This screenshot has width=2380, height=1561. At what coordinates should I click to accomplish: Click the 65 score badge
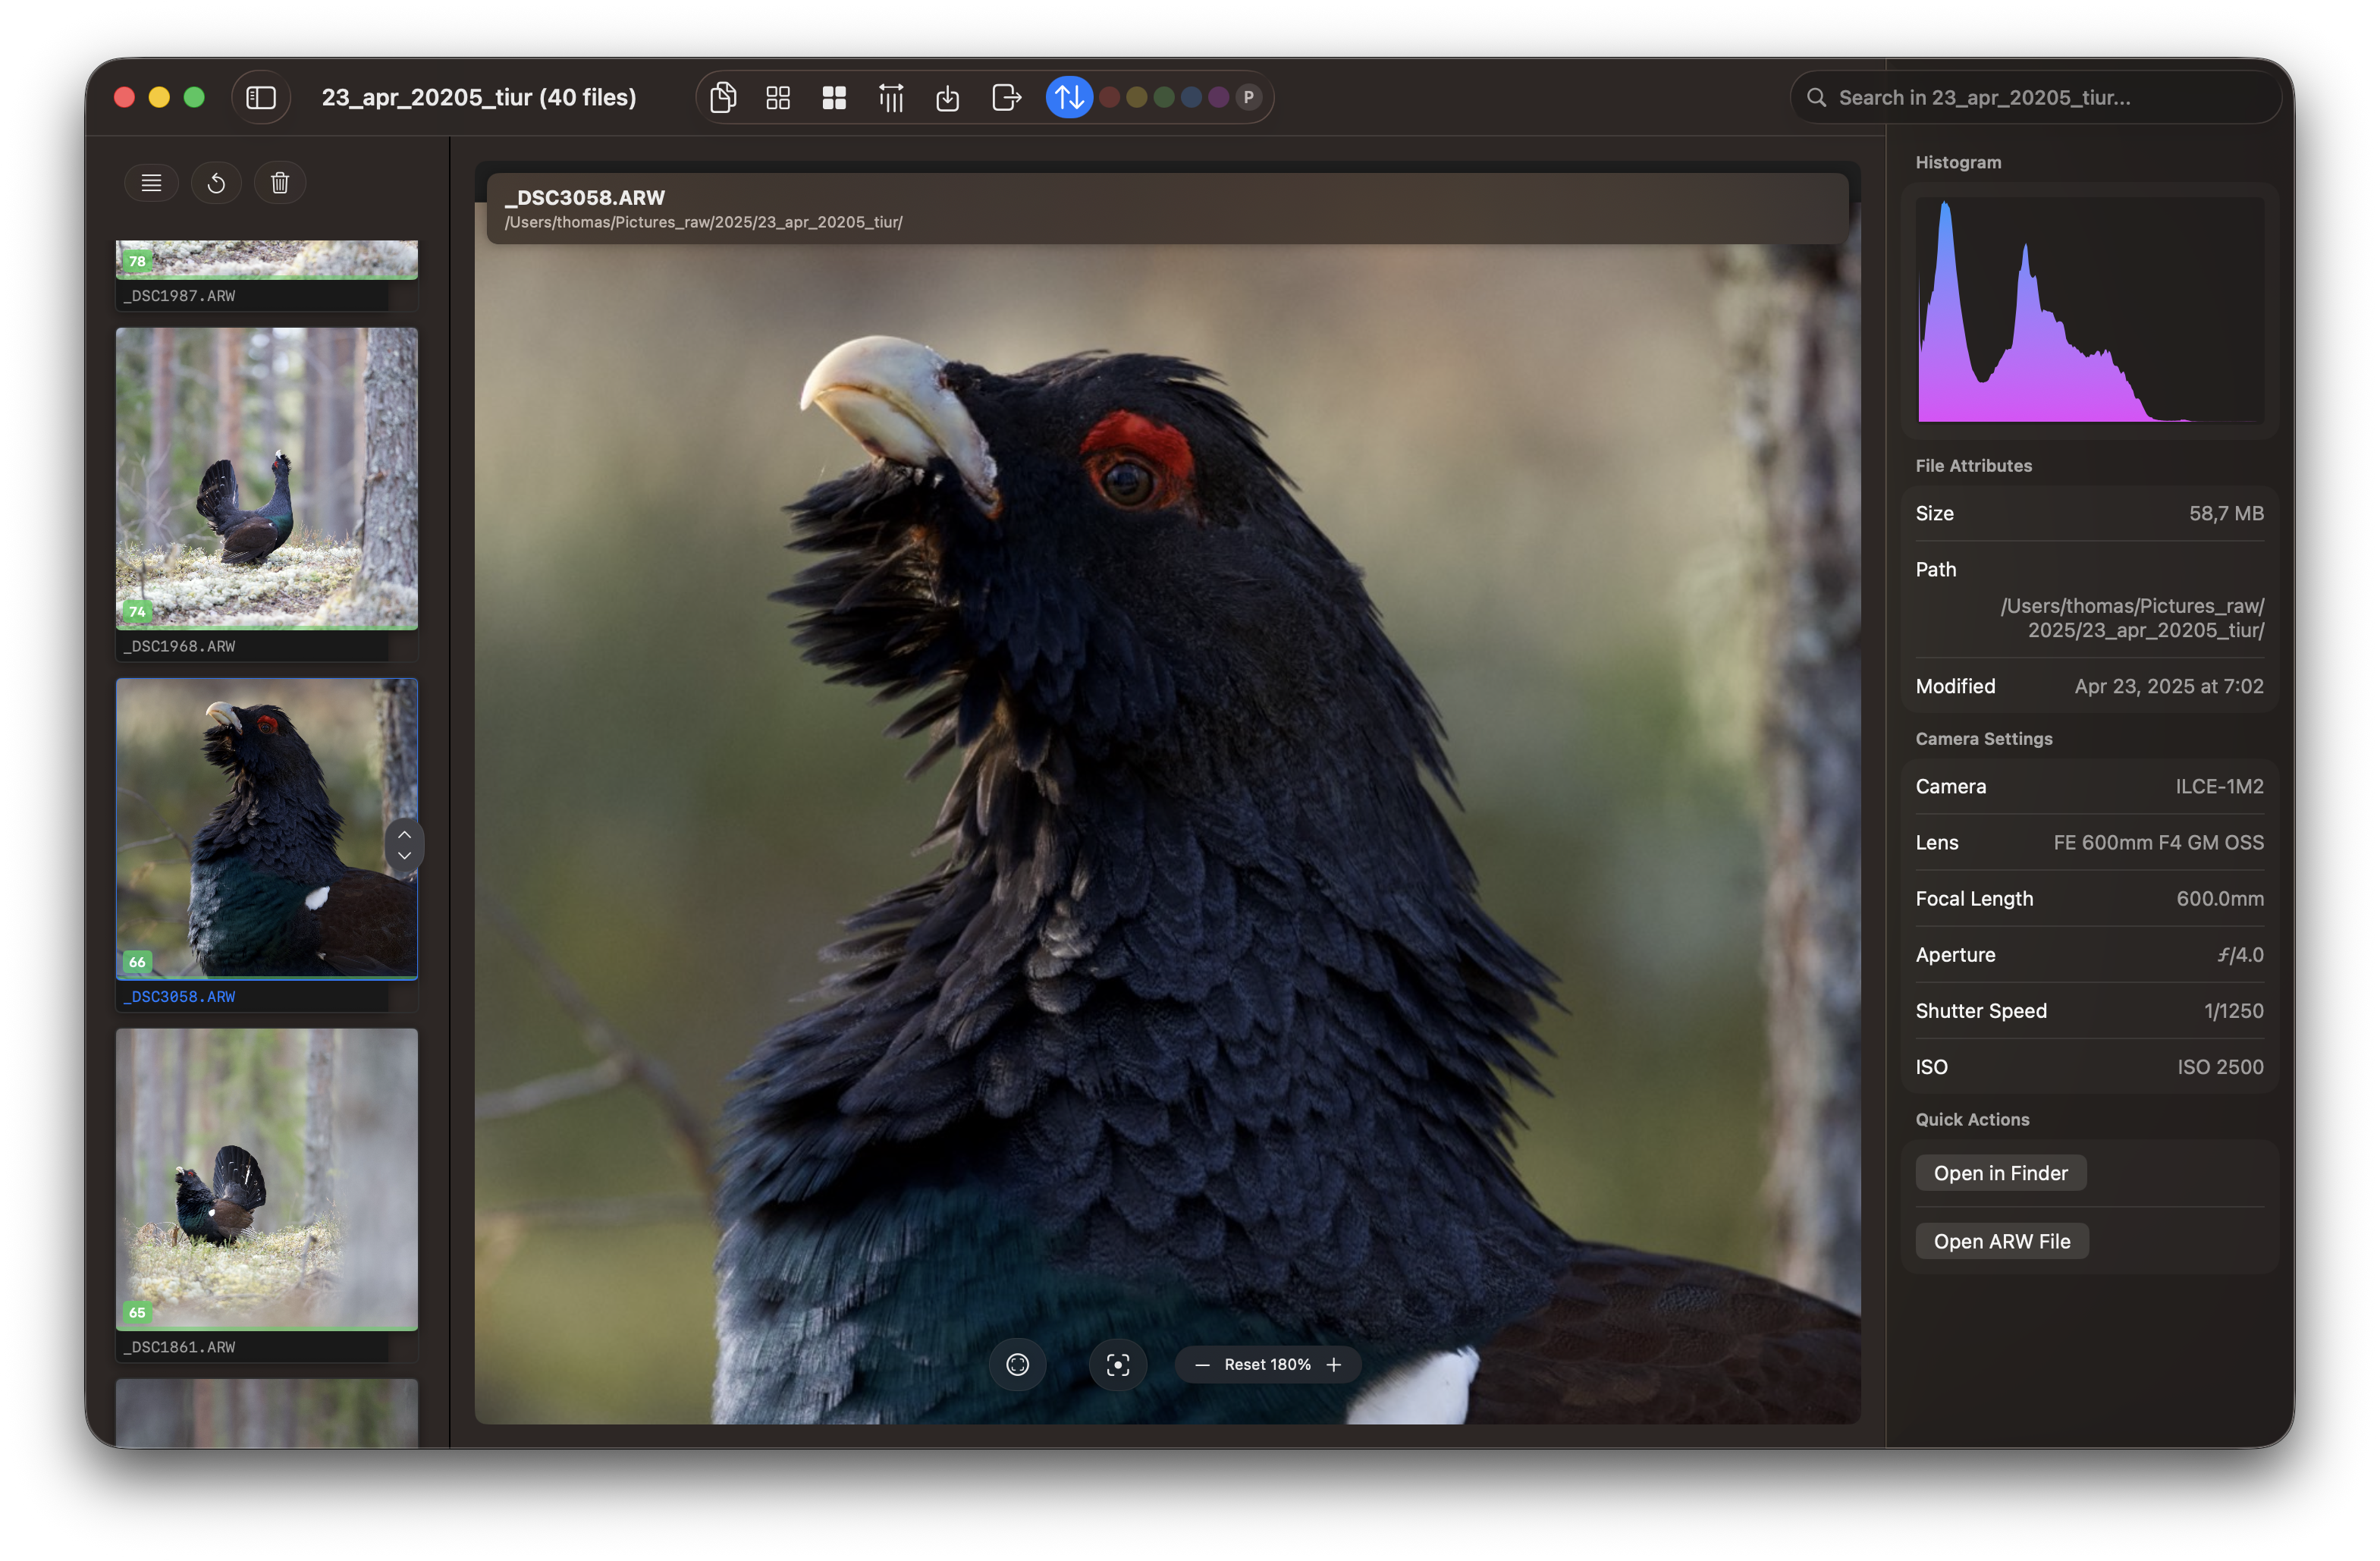[x=137, y=1312]
